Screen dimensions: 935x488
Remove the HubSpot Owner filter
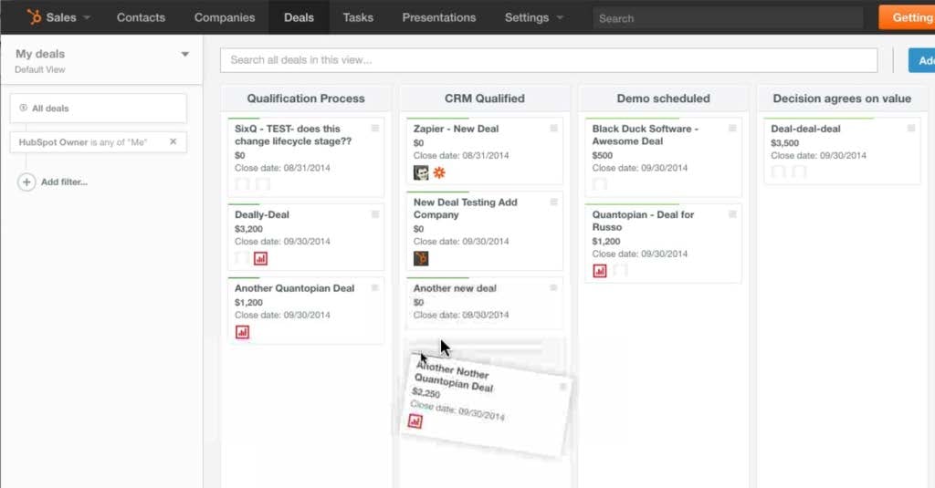(x=173, y=142)
